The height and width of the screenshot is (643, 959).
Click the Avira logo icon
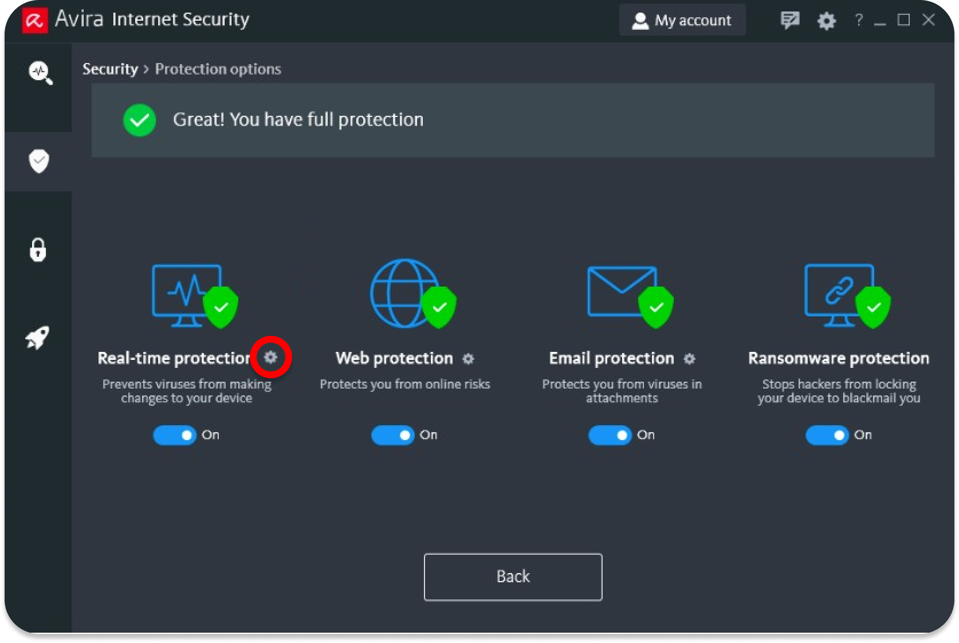click(34, 21)
